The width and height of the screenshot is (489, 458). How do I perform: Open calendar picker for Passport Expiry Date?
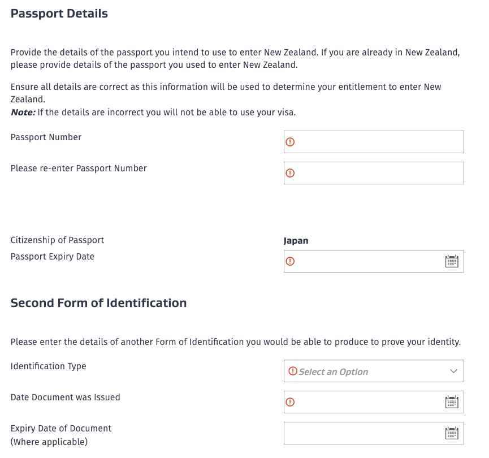point(452,261)
